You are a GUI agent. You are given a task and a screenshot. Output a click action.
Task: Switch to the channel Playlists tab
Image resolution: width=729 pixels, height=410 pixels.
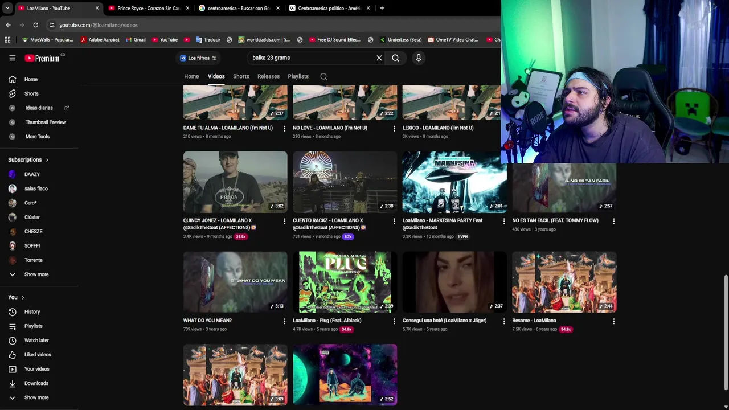298,76
